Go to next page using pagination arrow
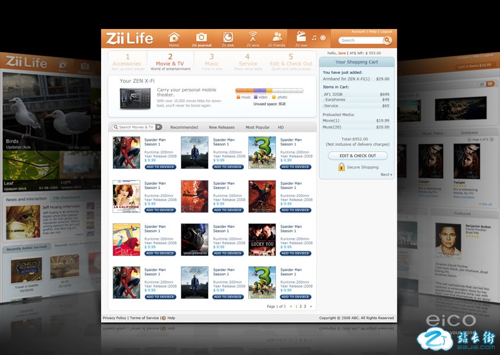 coord(311,306)
